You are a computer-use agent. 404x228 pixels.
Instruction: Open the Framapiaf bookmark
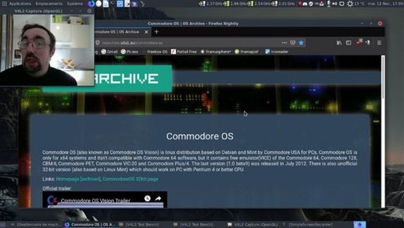tap(247, 52)
